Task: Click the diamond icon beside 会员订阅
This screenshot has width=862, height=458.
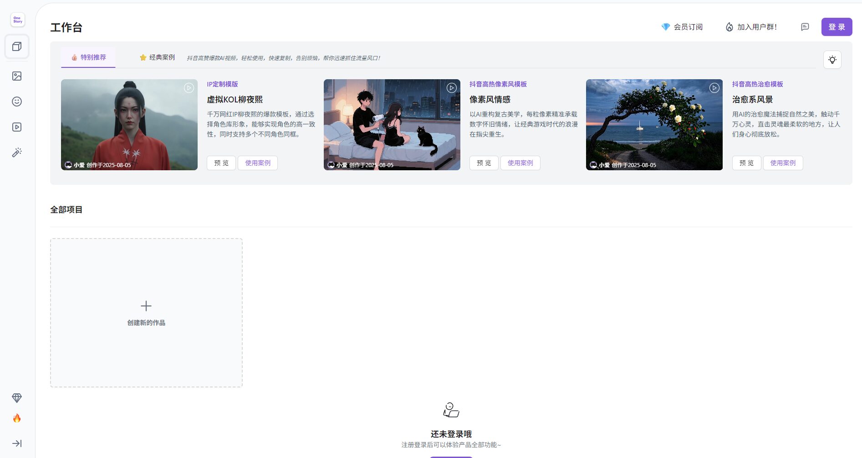Action: coord(666,27)
